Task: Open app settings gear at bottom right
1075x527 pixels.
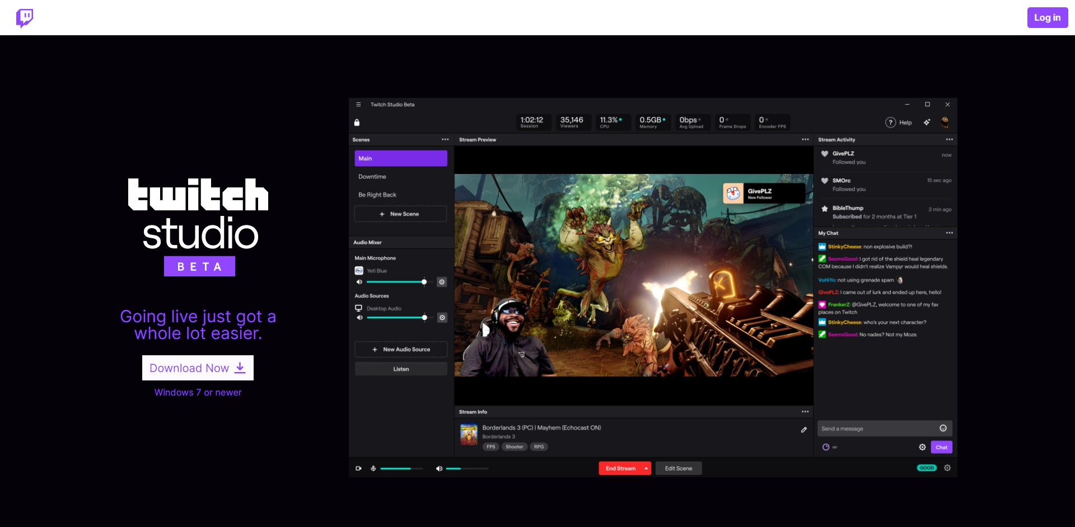Action: [947, 468]
